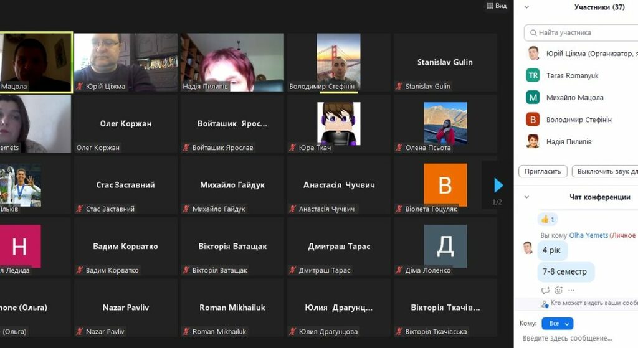Click the who-can-see-messages icon
638x348 pixels.
546,303
